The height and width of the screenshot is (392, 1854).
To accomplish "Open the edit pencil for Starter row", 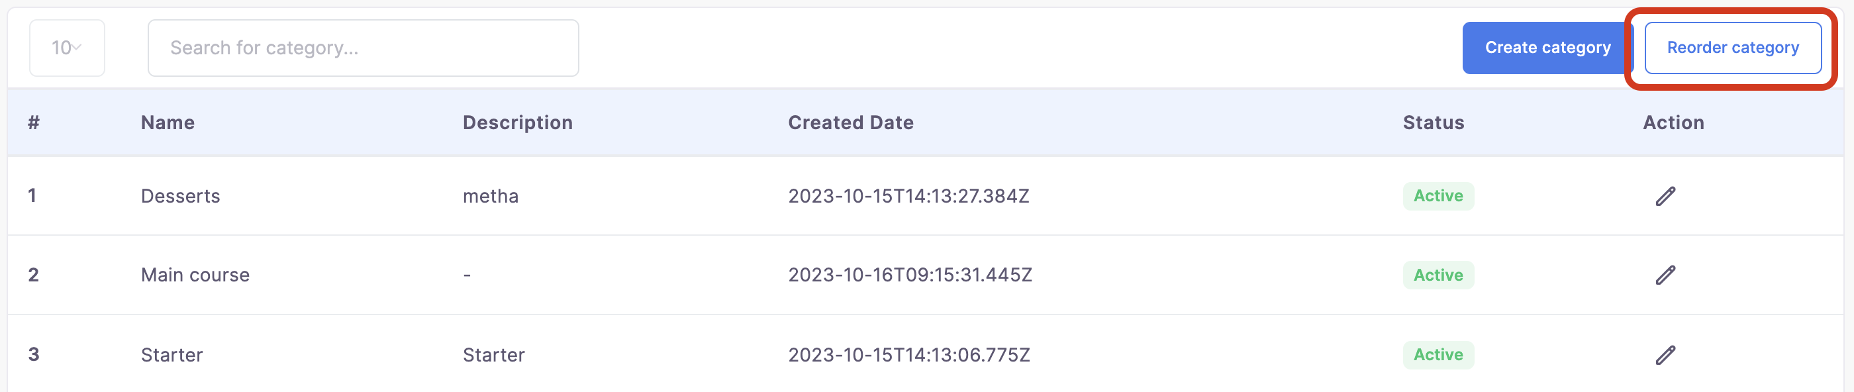I will [1665, 356].
